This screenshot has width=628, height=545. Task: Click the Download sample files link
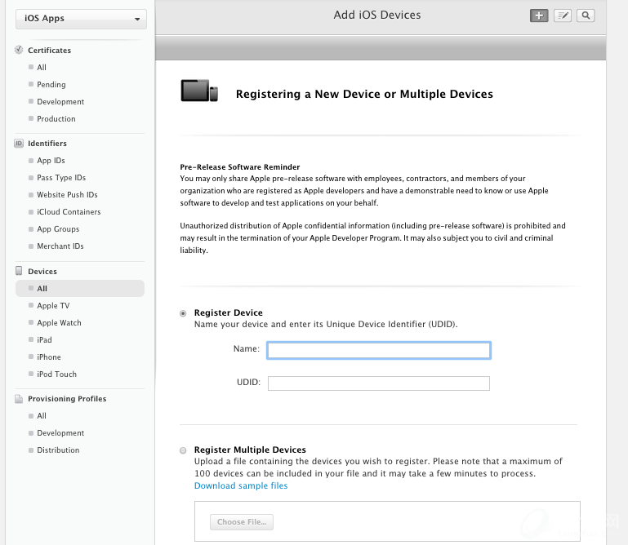[x=241, y=486]
